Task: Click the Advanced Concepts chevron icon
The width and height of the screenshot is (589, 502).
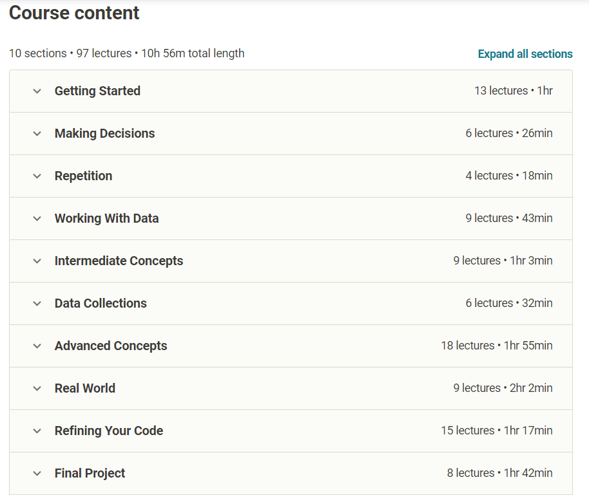Action: pyautogui.click(x=37, y=346)
